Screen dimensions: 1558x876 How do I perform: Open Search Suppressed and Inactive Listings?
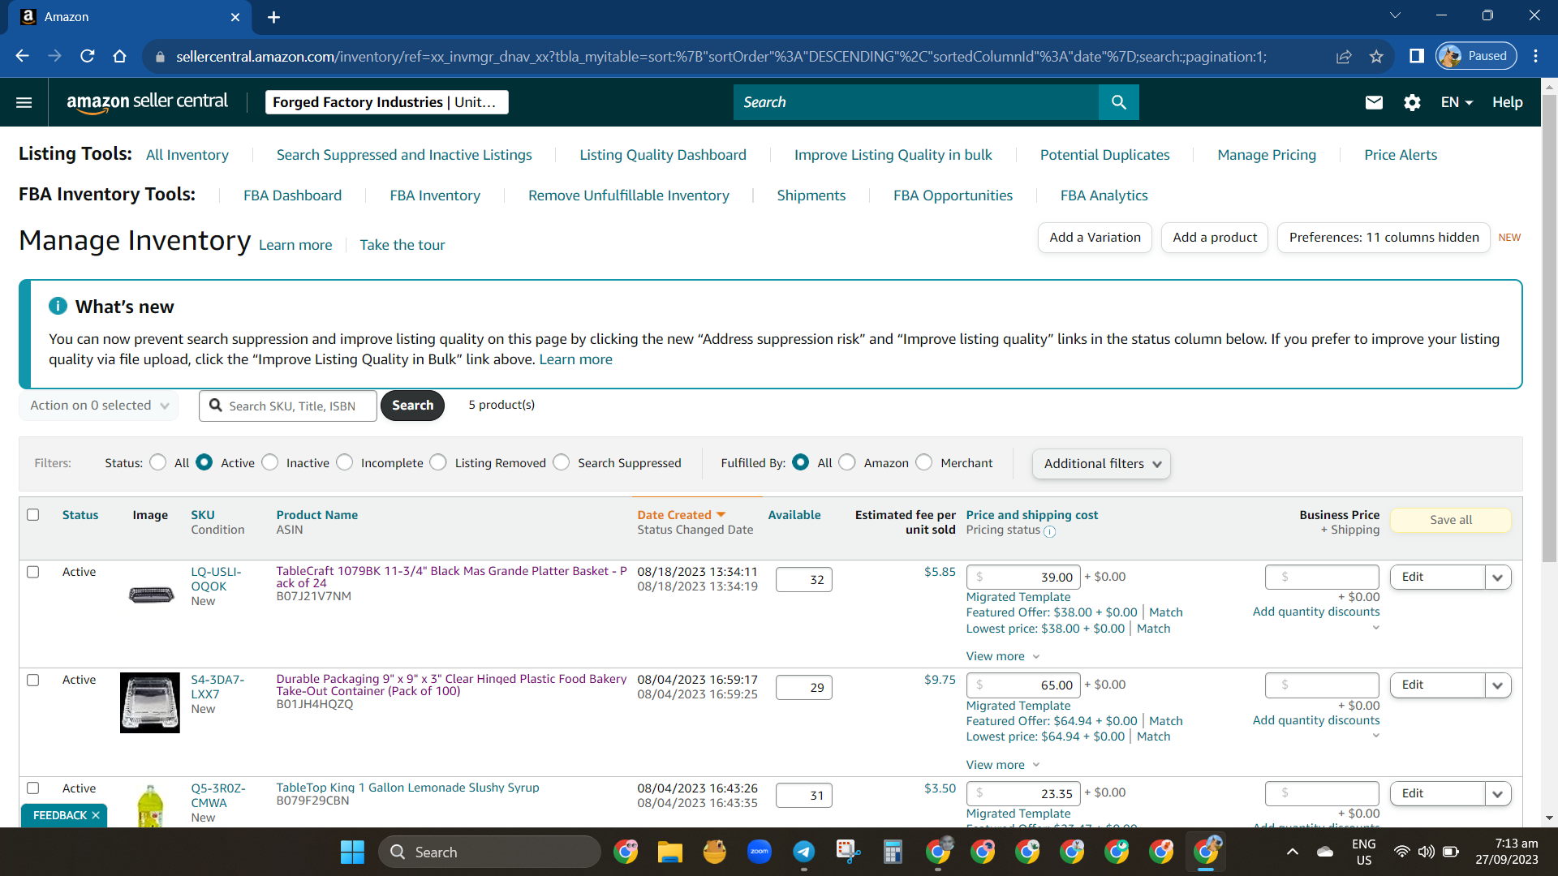[404, 155]
